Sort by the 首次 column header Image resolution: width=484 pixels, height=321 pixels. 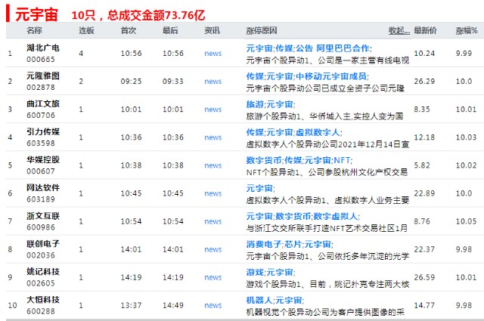129,30
